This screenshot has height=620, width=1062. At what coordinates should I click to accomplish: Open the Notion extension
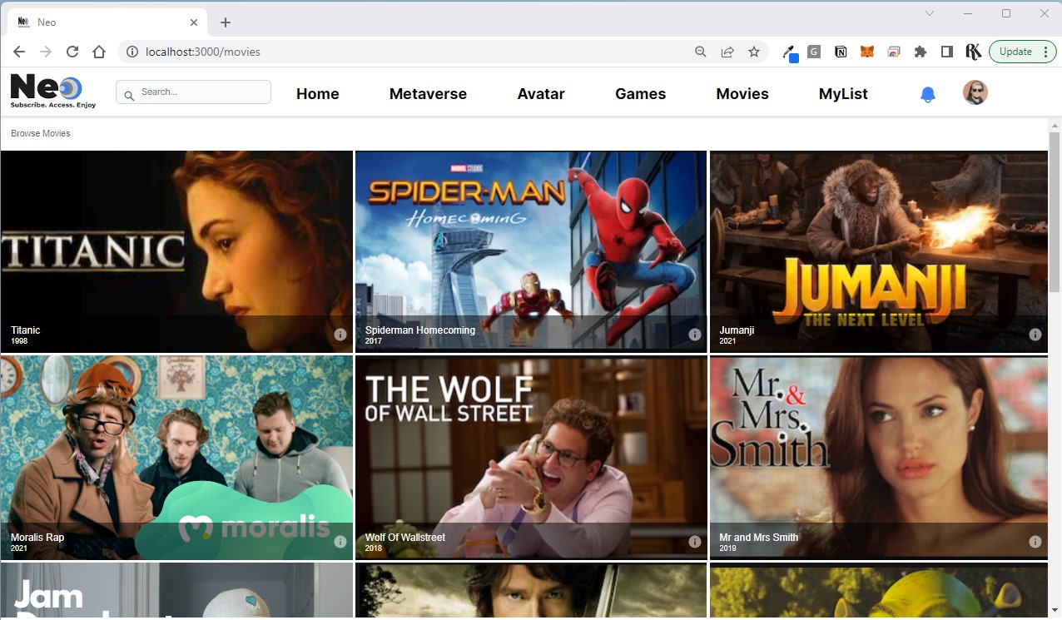pyautogui.click(x=841, y=52)
